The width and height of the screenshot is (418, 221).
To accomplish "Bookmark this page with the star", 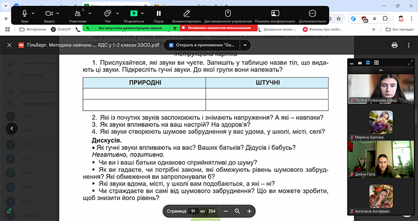I will pos(339,19).
